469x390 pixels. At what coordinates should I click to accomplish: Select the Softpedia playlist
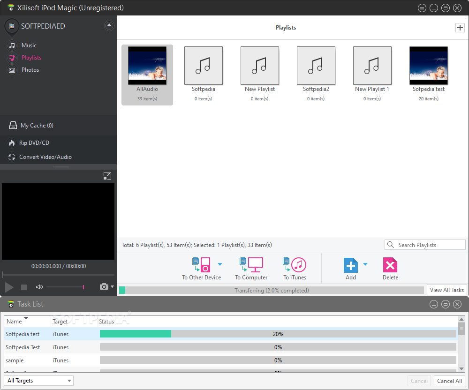click(x=204, y=74)
